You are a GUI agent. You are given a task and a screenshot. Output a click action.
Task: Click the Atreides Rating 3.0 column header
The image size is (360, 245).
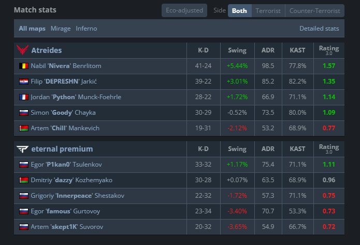tap(329, 50)
